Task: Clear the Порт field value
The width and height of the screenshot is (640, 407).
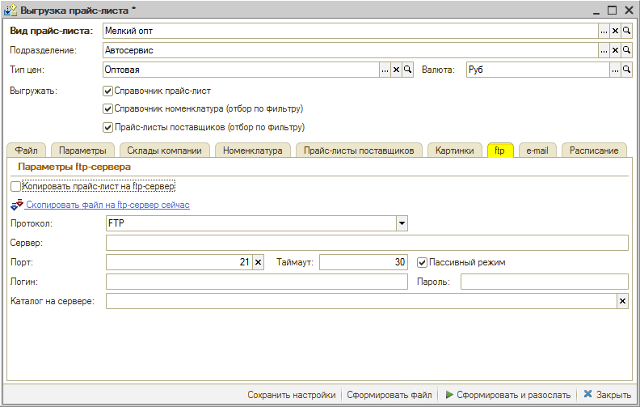Action: pyautogui.click(x=259, y=262)
